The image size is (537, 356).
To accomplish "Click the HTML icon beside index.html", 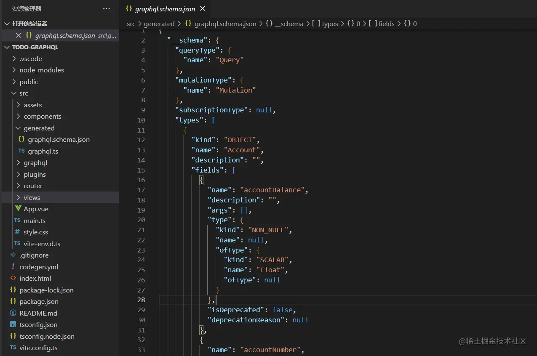I will coord(13,279).
